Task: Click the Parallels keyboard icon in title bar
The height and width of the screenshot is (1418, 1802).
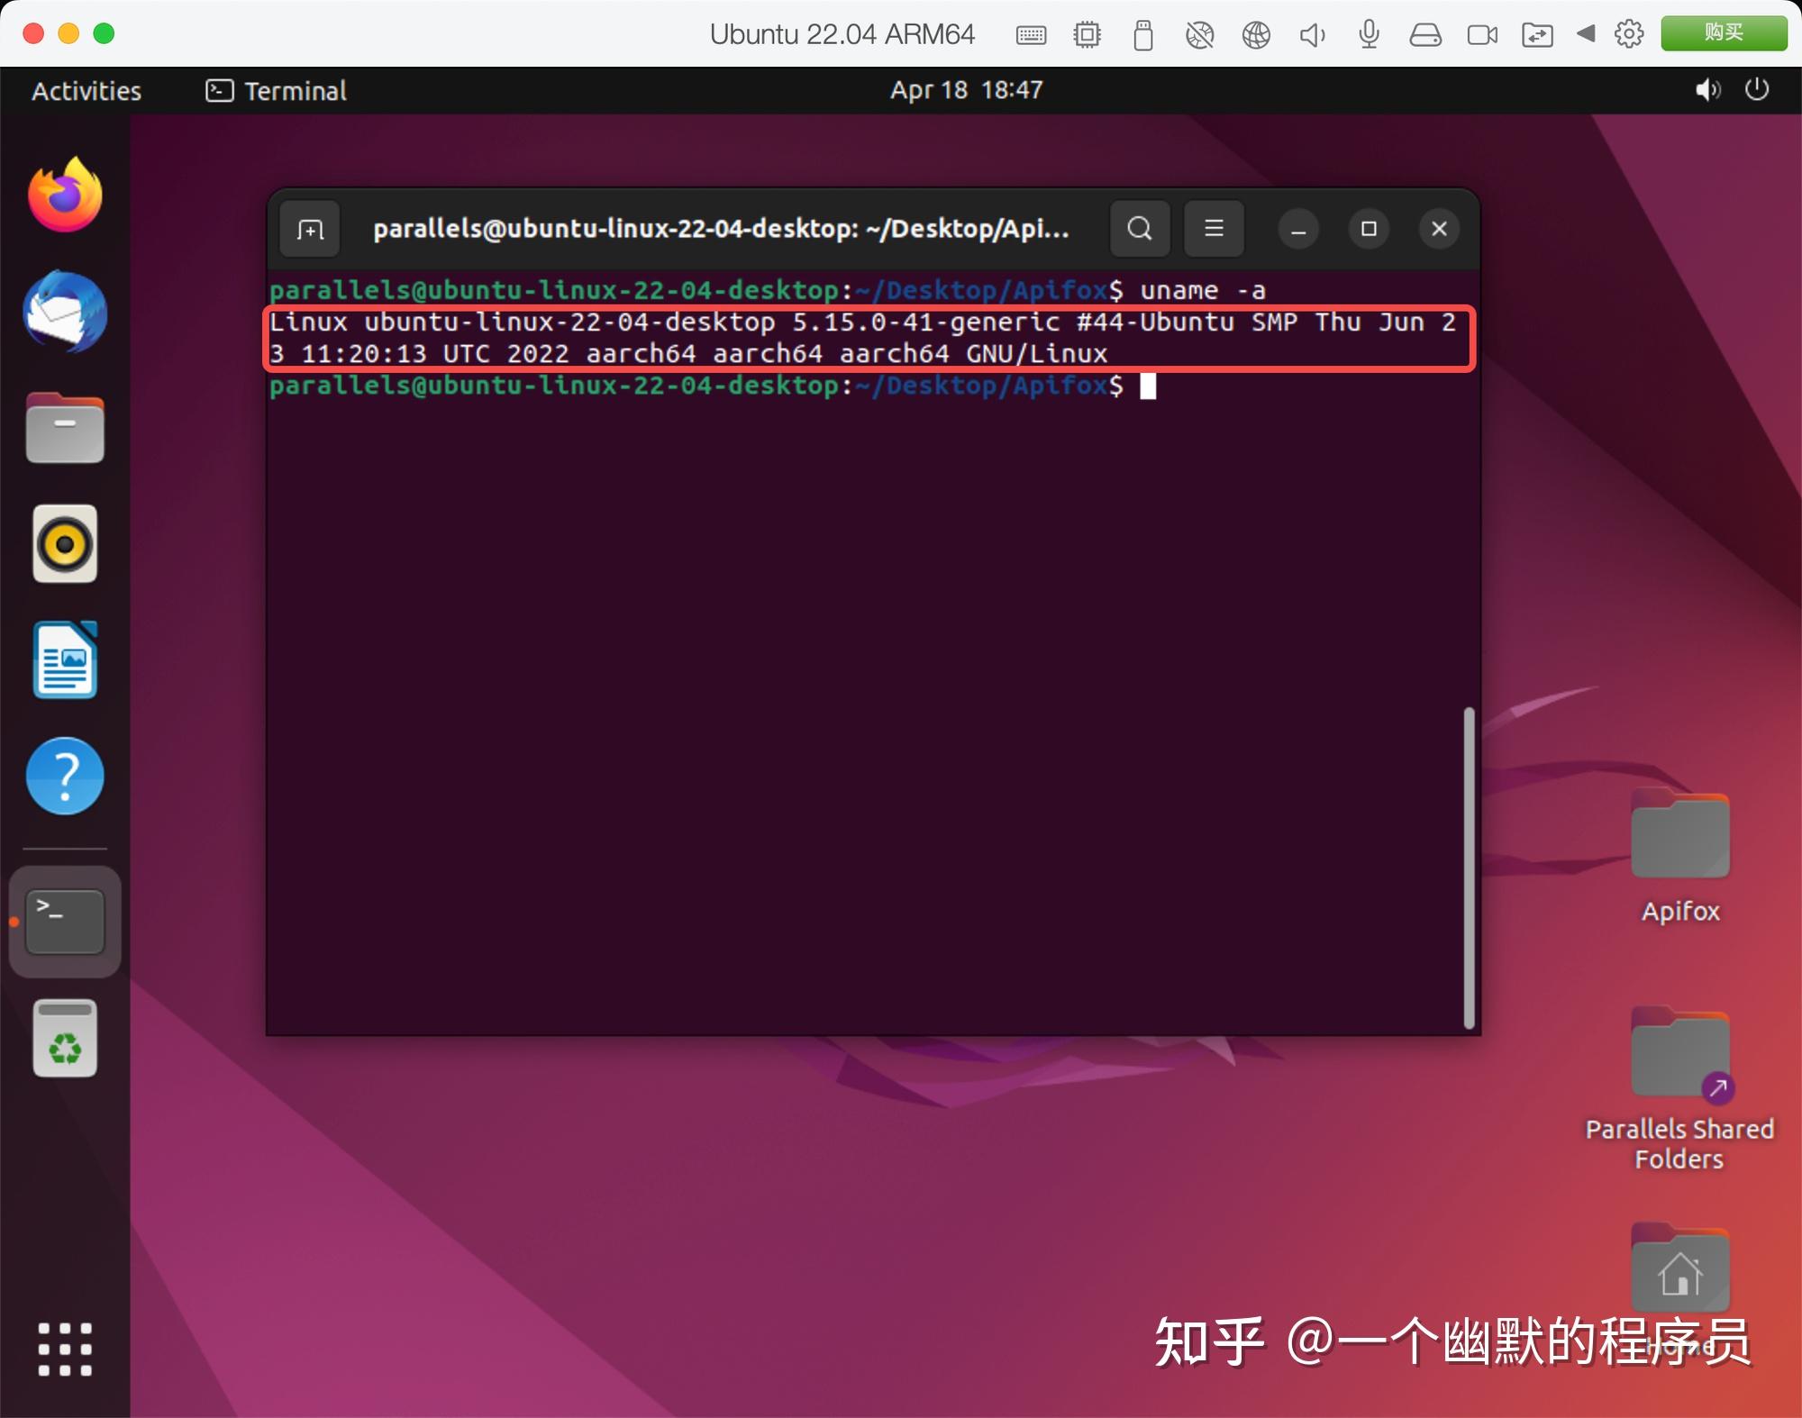Action: pos(1031,34)
